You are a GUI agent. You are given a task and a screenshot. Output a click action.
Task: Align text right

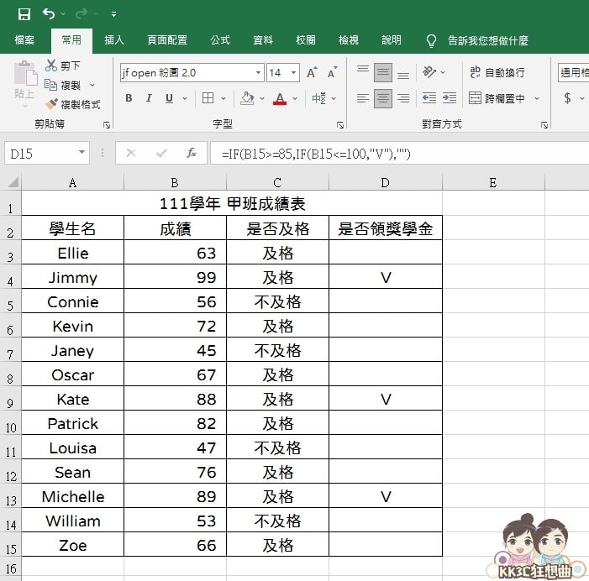[403, 98]
